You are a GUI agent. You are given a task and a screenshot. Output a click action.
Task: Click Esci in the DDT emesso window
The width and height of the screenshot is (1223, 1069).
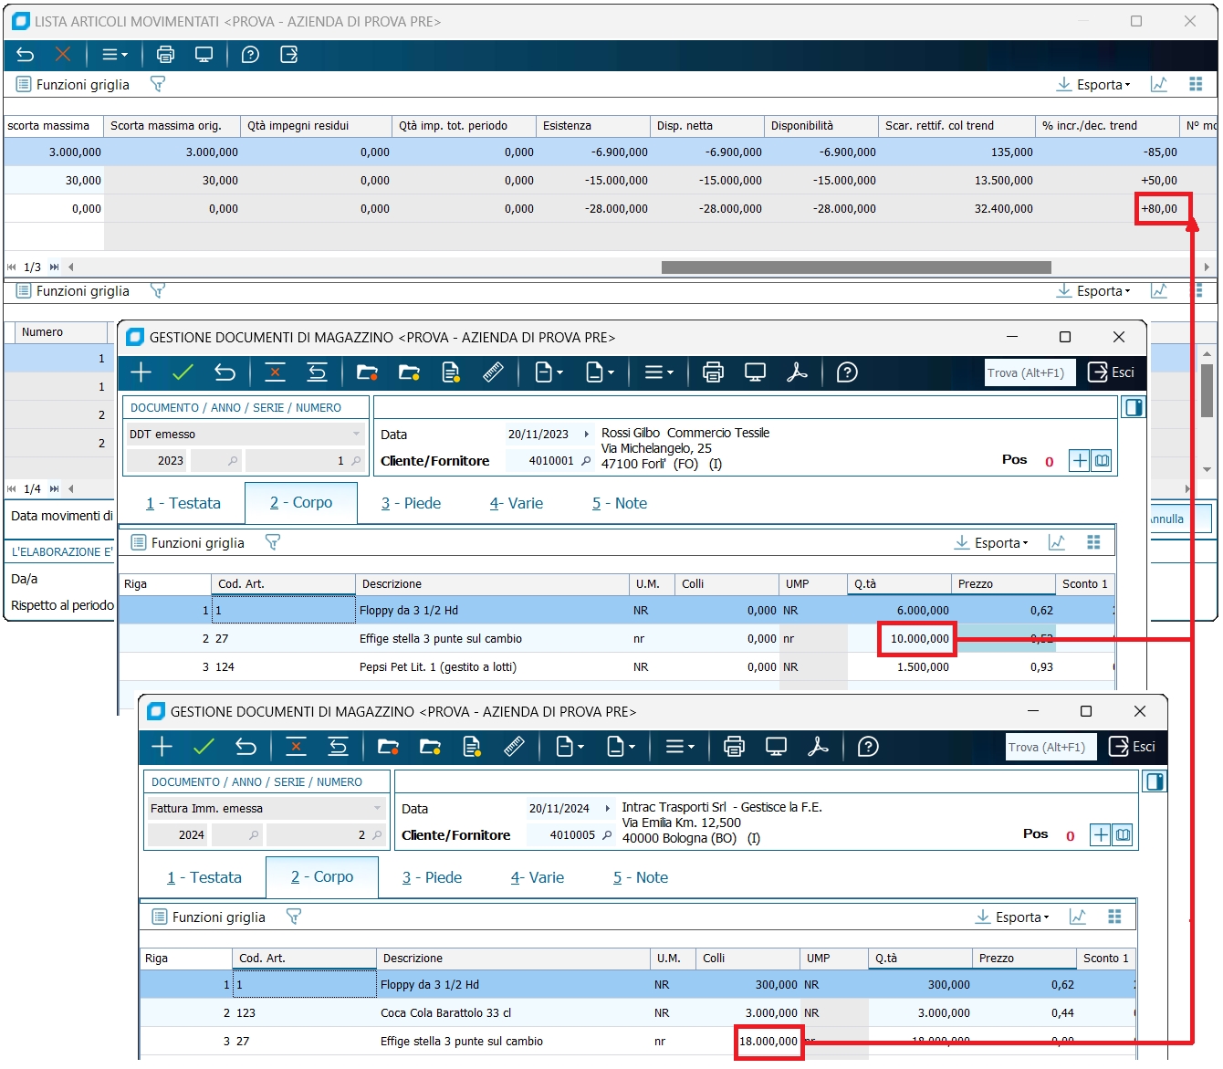pos(1111,372)
